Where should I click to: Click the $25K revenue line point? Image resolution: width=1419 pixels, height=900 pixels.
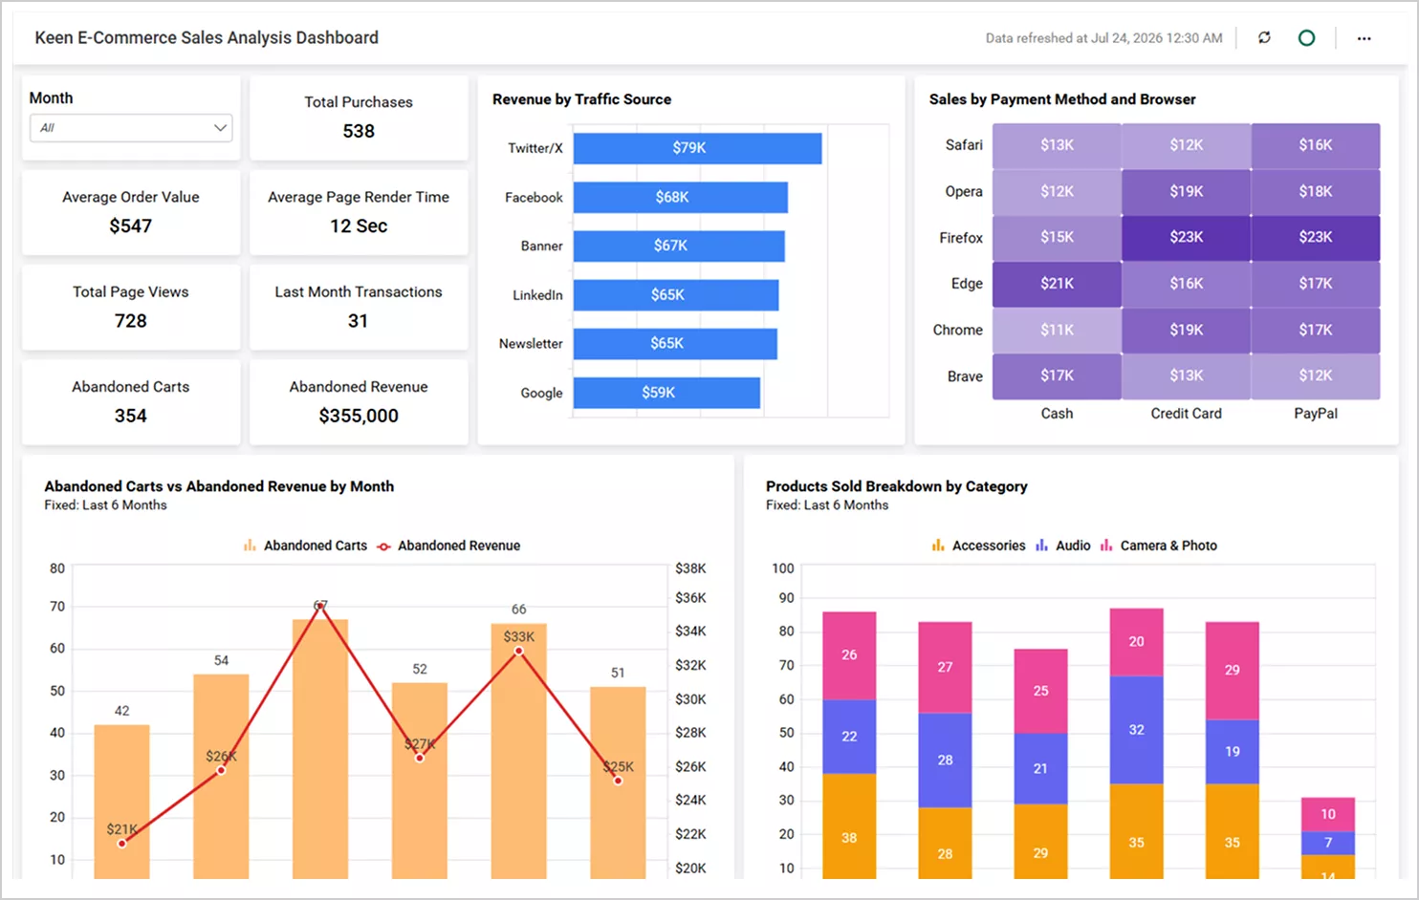click(x=618, y=781)
